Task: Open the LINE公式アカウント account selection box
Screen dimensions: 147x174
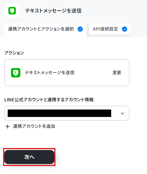Action: (67, 113)
